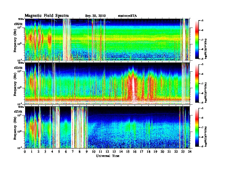Click the white saturated block near 8 UT in dZ/dt
Screen dimensions: 226x174
[x=79, y=127]
